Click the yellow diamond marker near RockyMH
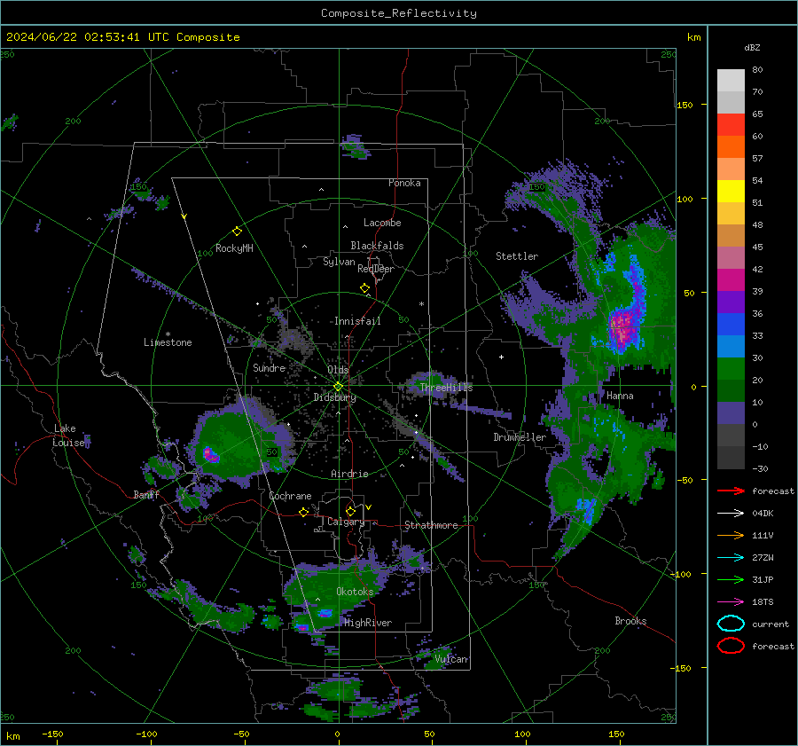 click(237, 232)
